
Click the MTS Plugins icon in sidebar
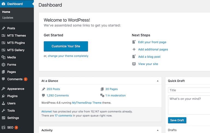click(3, 43)
